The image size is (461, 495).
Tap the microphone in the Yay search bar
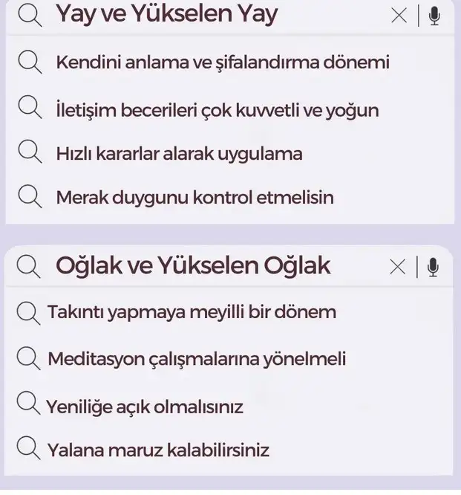[x=434, y=16]
